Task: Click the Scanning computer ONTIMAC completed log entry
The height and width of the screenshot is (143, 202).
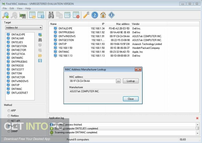Action: [x=76, y=132]
